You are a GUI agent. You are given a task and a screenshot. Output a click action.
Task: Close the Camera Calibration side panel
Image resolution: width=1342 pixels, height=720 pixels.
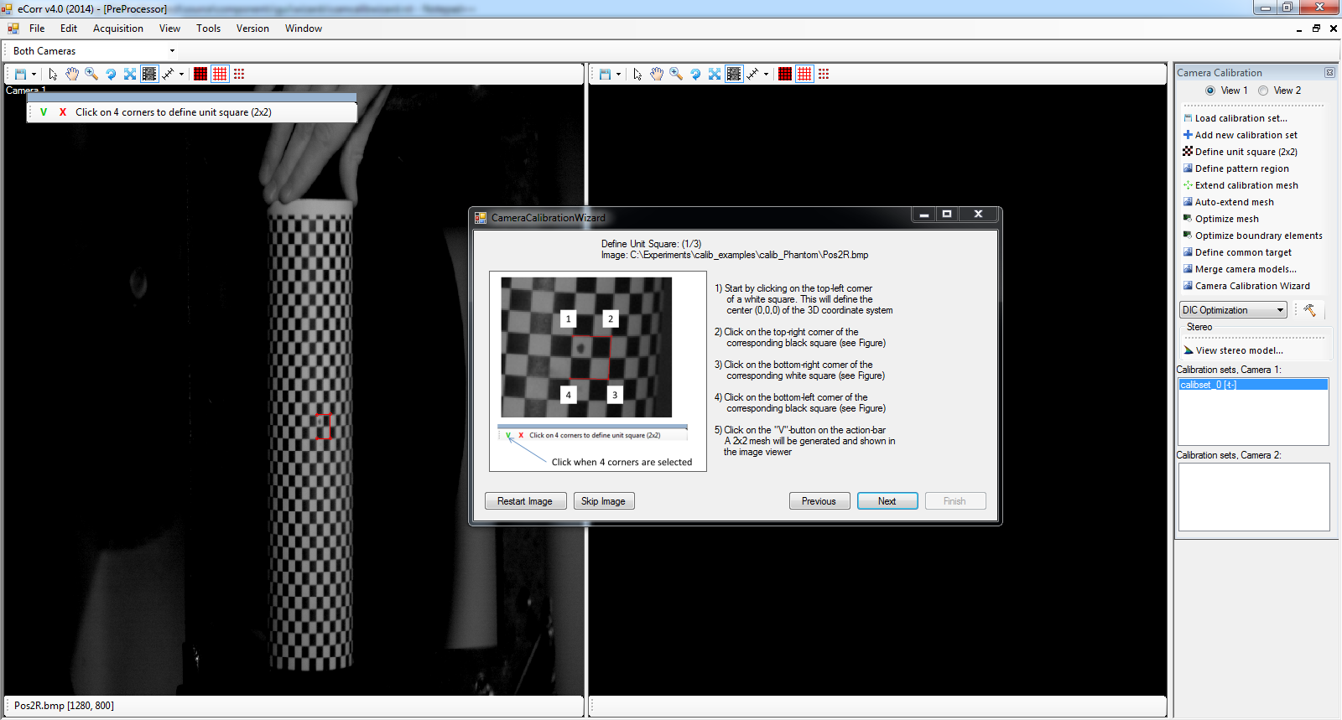(1329, 73)
